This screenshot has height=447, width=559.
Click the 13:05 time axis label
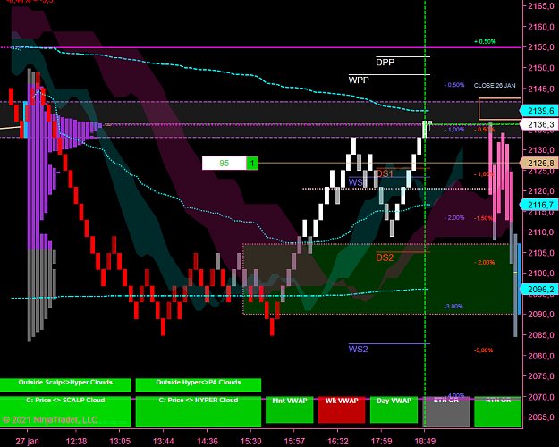(120, 442)
